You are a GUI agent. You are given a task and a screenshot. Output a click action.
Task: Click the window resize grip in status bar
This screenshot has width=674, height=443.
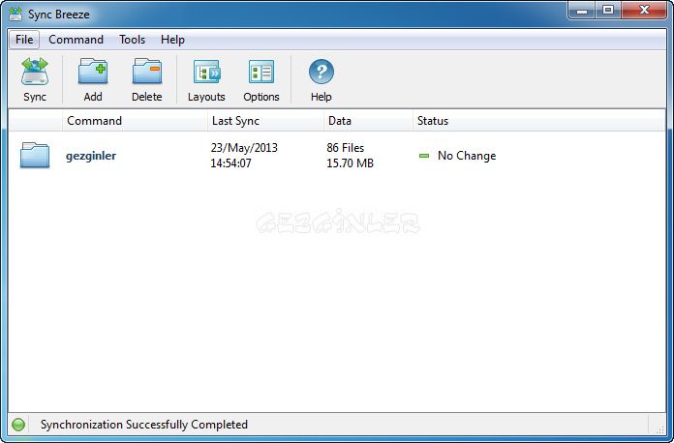coord(659,428)
